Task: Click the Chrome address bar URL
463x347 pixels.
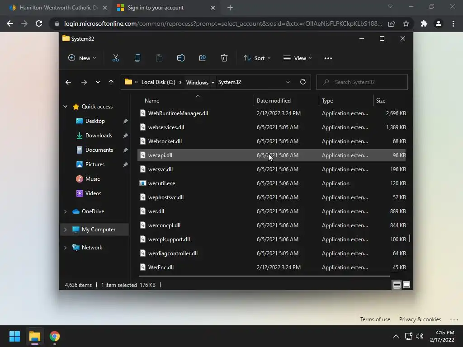Action: click(x=223, y=23)
